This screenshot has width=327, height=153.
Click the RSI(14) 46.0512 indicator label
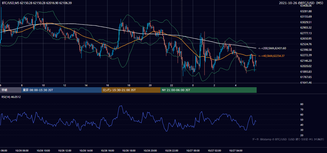click(11, 97)
